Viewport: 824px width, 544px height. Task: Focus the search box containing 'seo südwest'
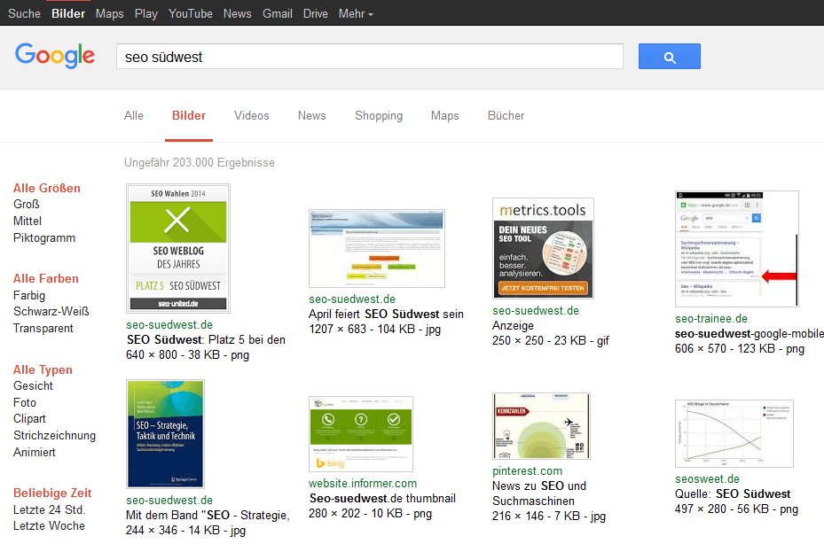(370, 56)
